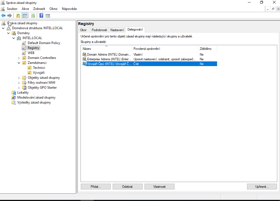280x201 pixels.
Task: Select the Domain Admins (INTEL\Domain... name
Action: click(109, 55)
